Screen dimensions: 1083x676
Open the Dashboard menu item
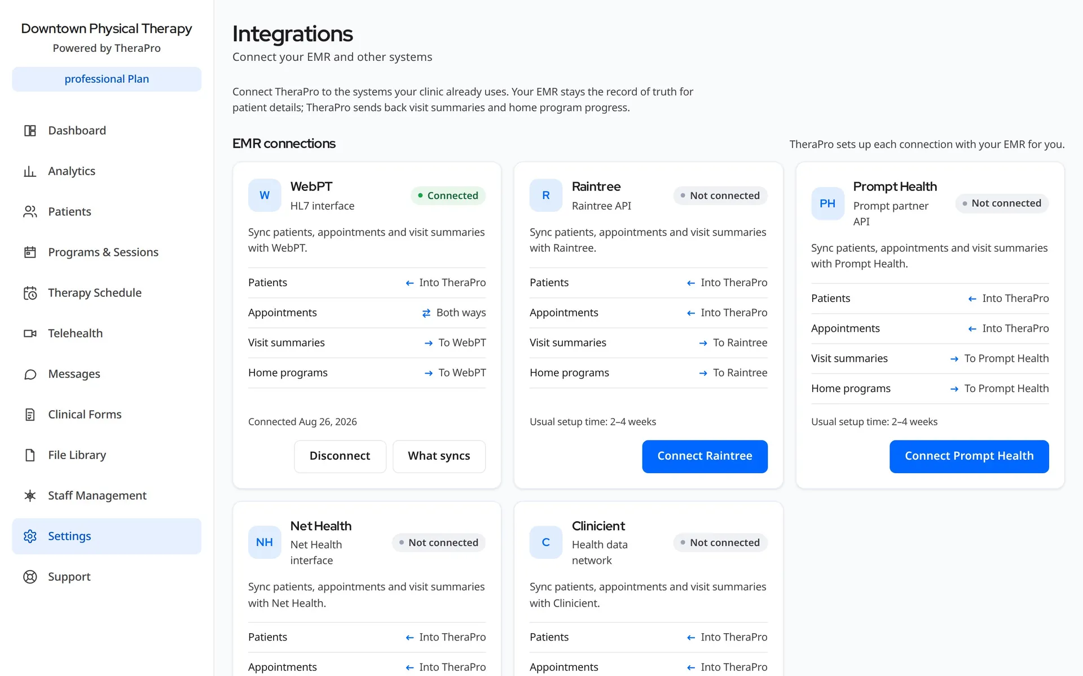[107, 131]
